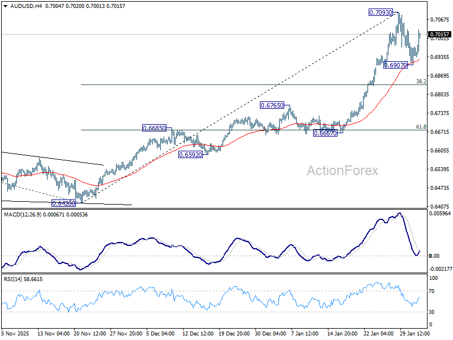Click the 27 Nov 20:00 time label
453x340 pixels.
pyautogui.click(x=126, y=333)
